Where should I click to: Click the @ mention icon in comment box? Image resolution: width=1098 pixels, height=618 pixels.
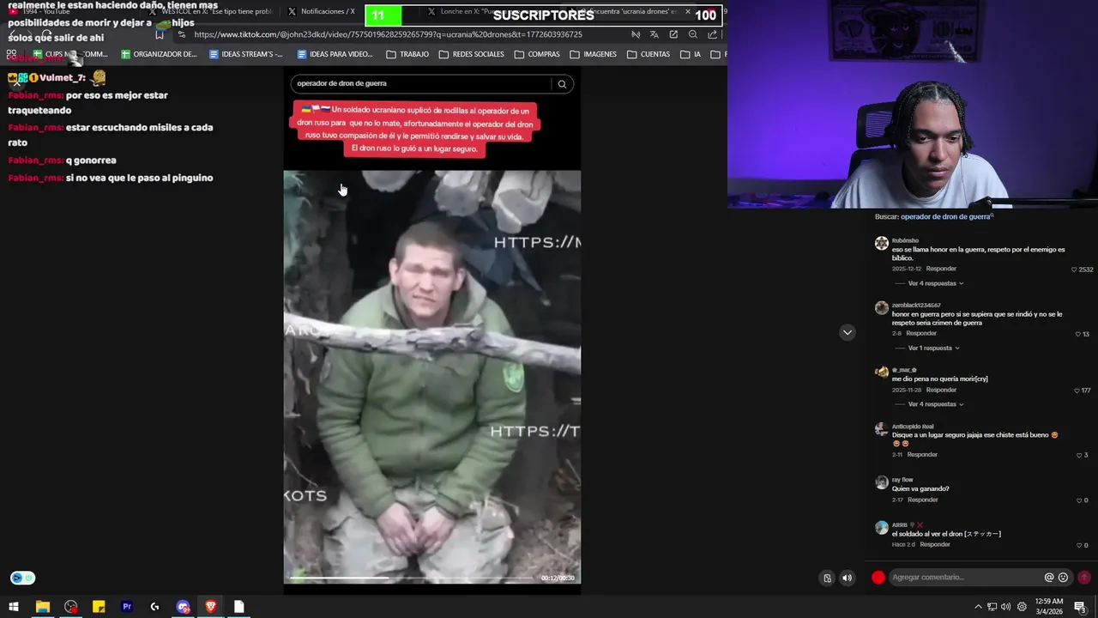[1048, 578]
